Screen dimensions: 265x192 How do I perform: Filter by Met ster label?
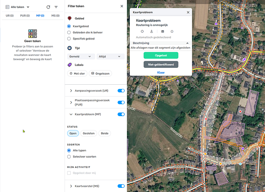77,74
